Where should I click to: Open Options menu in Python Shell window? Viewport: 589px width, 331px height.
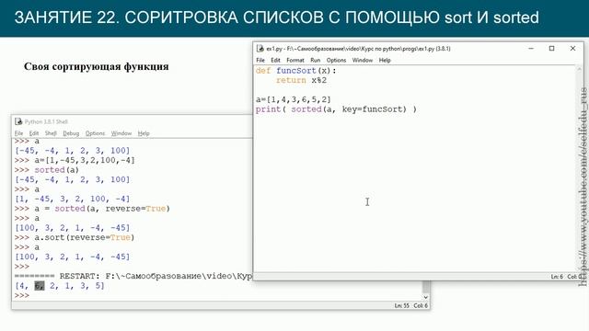pos(95,133)
